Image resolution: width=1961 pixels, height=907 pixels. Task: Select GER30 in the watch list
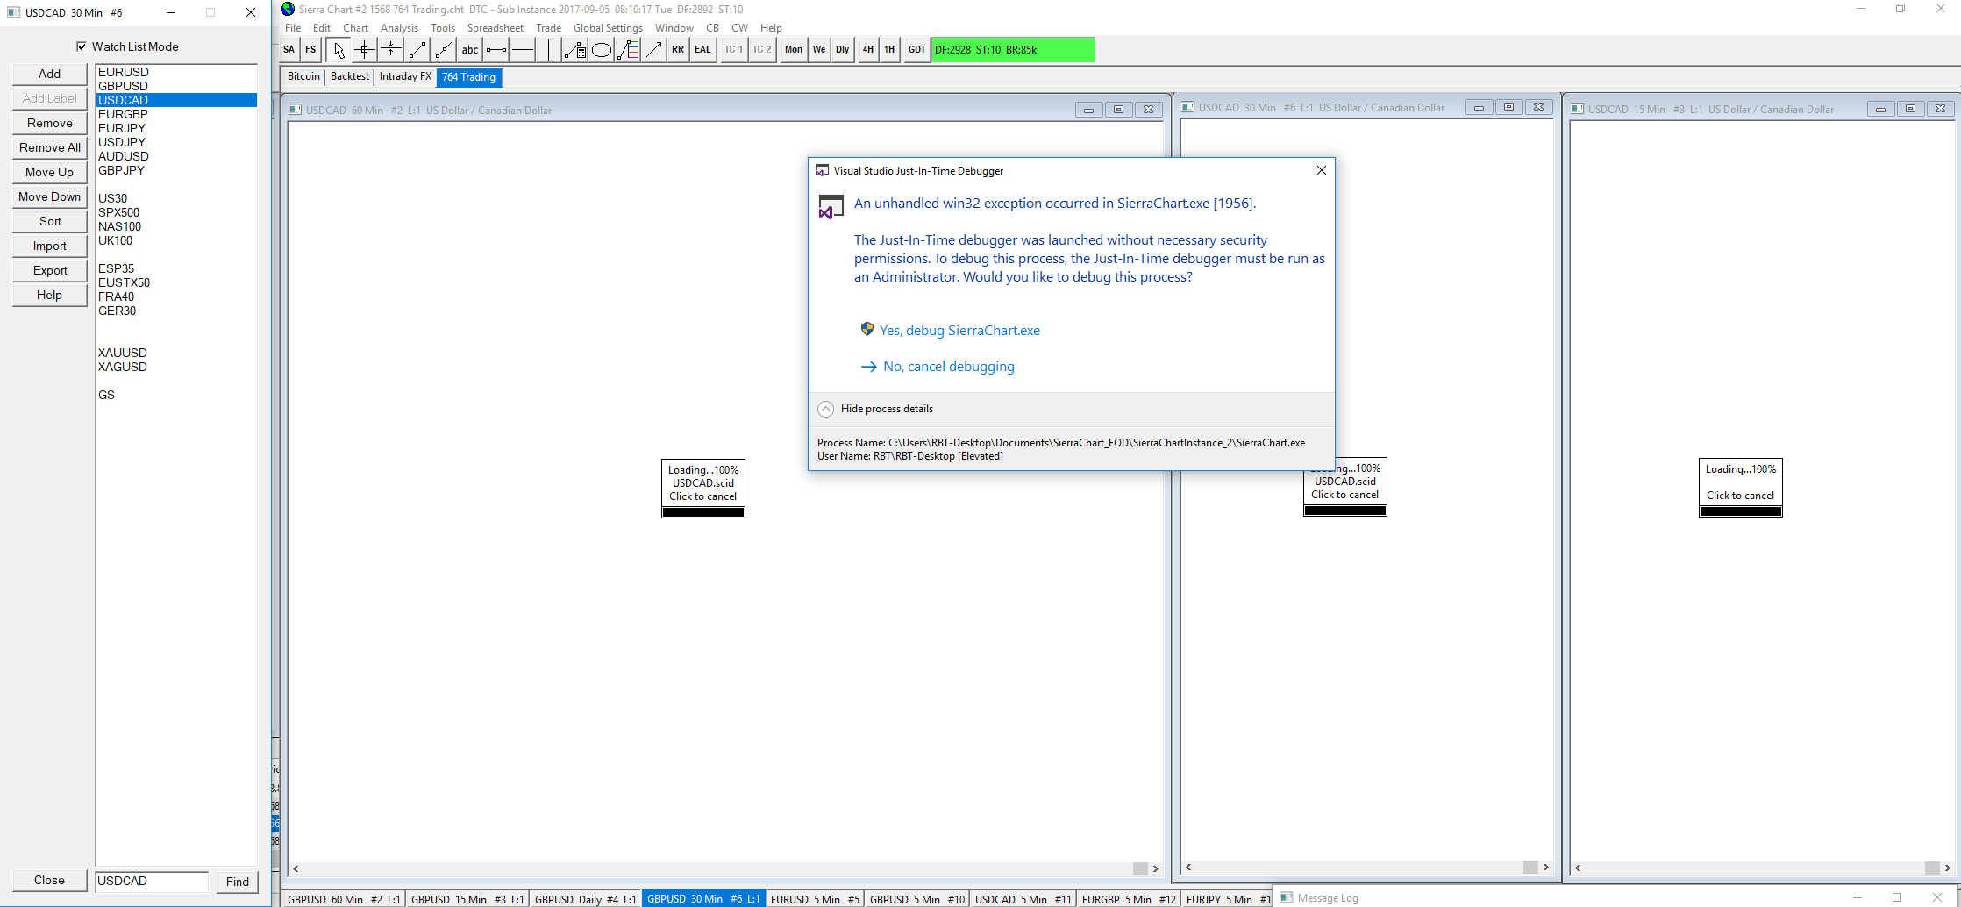click(x=176, y=311)
